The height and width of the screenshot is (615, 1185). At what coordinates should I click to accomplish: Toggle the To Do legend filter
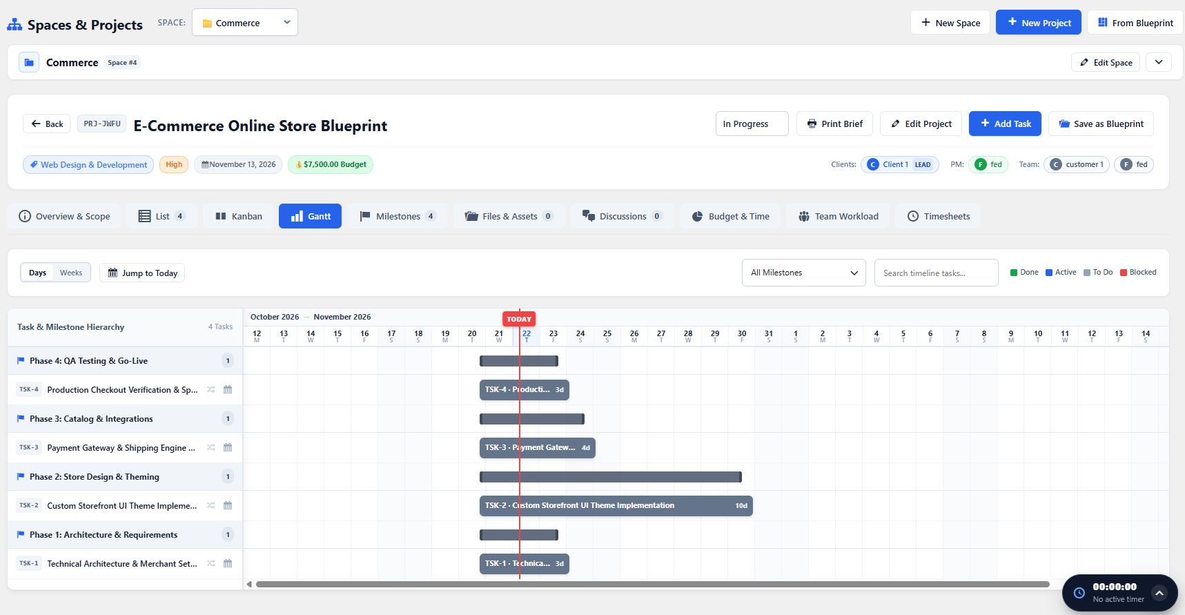coord(1098,272)
